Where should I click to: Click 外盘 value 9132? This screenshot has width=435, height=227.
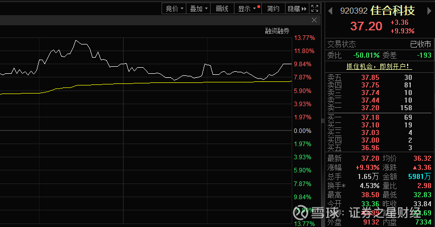click(371, 222)
